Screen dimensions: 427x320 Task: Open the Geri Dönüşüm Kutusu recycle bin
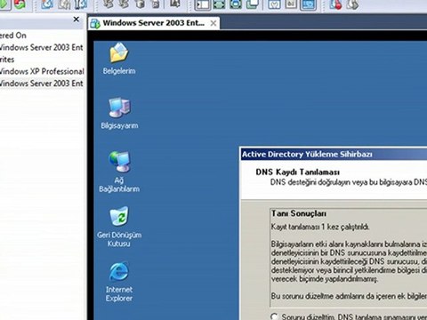119,227
